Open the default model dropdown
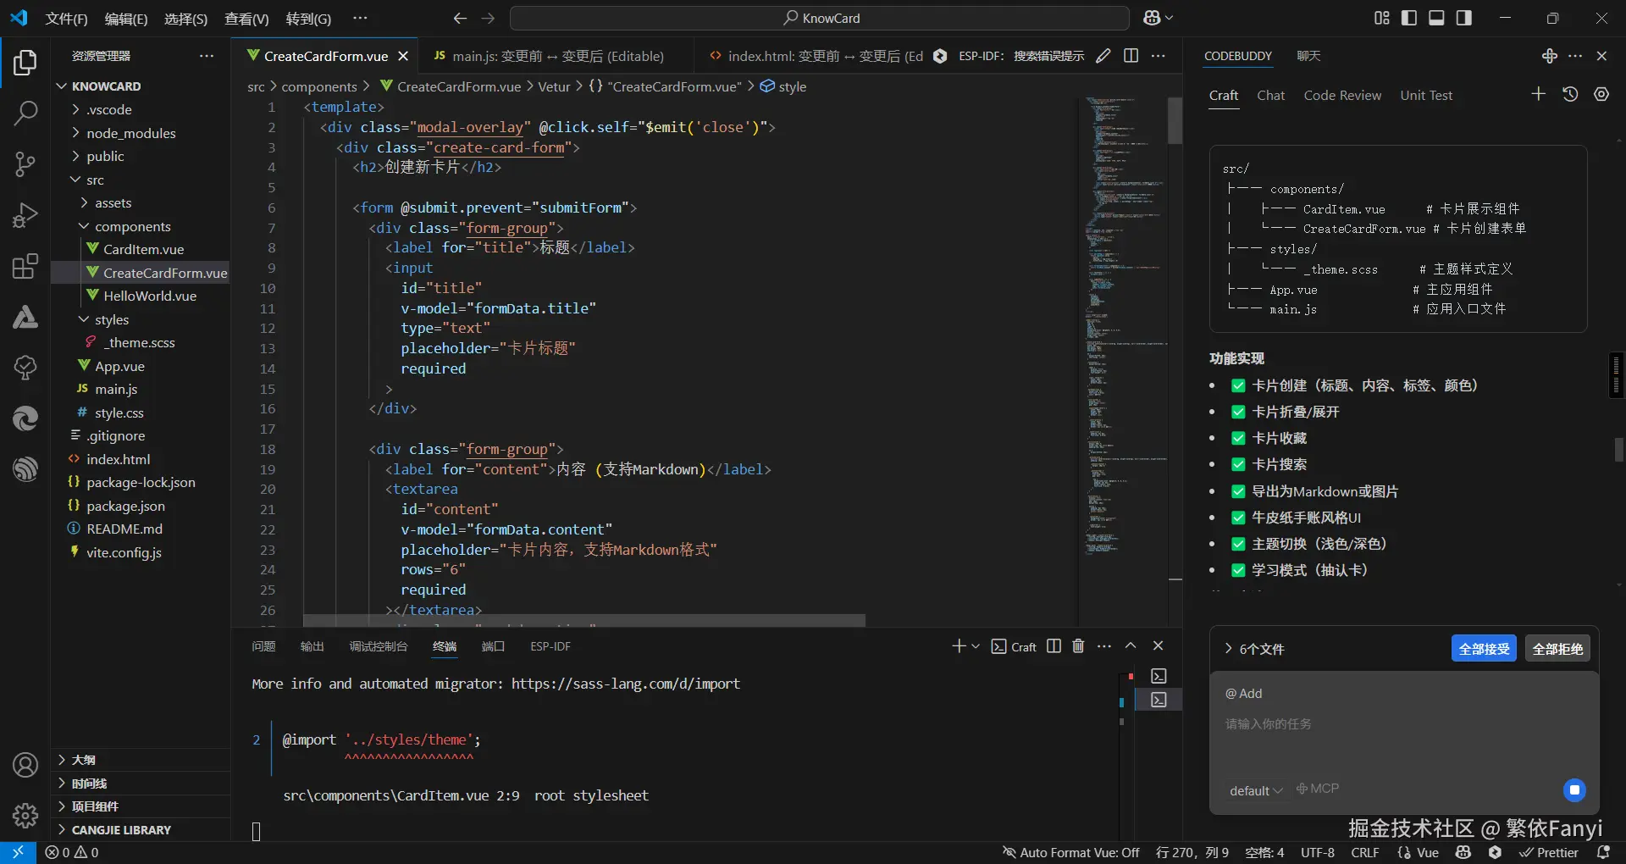Viewport: 1626px width, 864px height. tap(1255, 790)
